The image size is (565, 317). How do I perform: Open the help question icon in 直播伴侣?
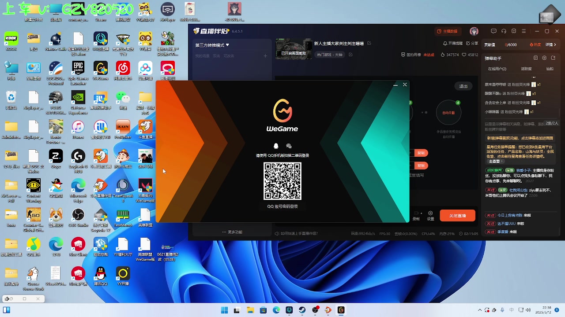click(514, 31)
